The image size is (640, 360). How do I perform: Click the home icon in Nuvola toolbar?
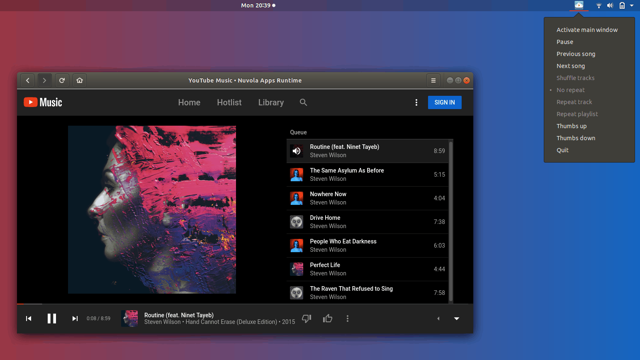pyautogui.click(x=80, y=80)
